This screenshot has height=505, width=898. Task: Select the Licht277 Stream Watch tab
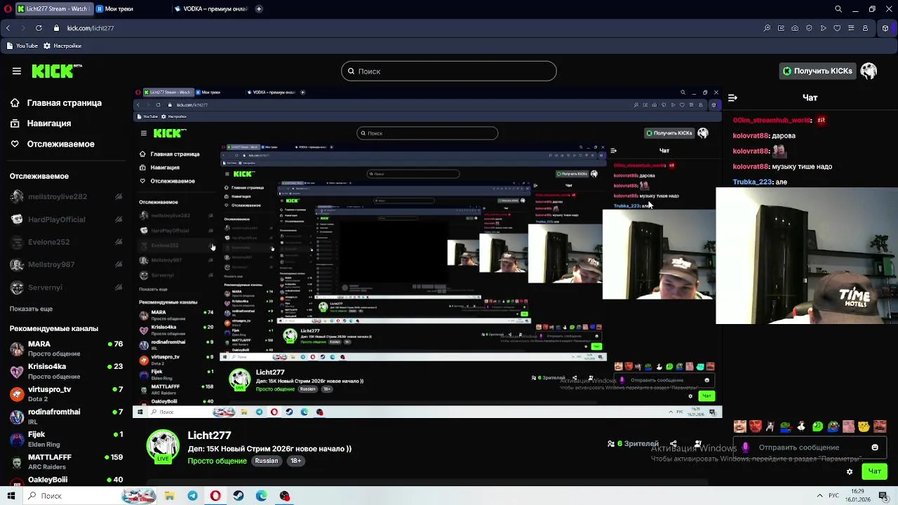pos(53,9)
